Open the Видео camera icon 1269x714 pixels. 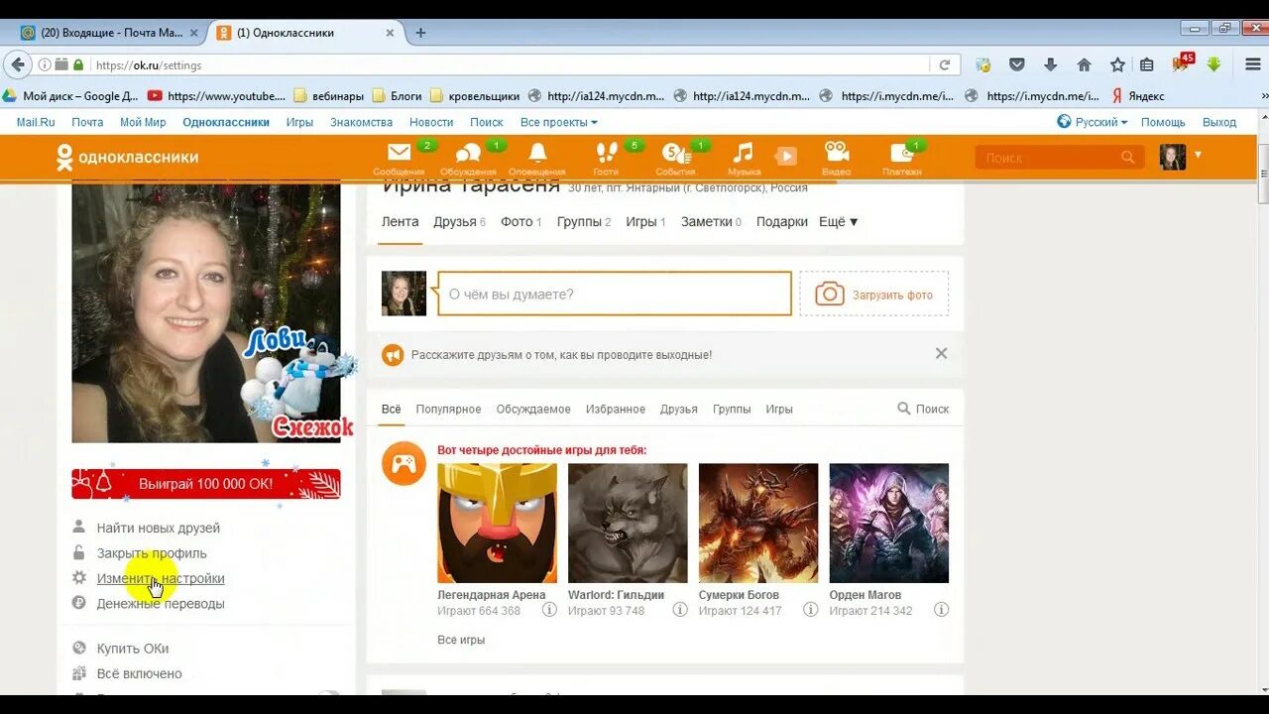pos(836,152)
